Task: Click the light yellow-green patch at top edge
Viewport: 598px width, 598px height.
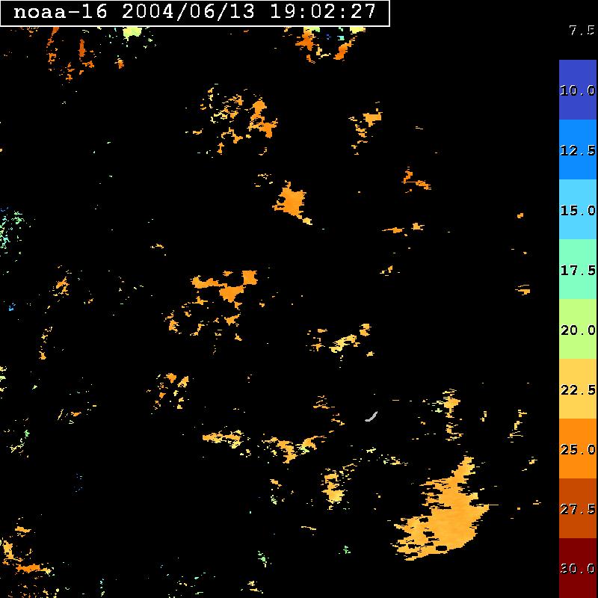Action: 132,31
